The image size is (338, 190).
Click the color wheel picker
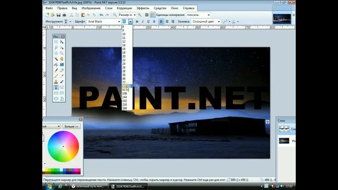click(63, 147)
